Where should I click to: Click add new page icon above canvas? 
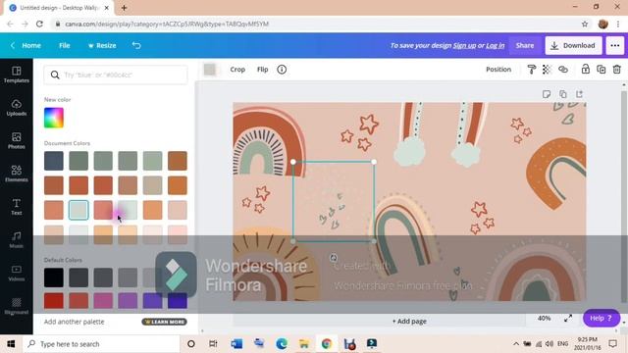point(579,94)
